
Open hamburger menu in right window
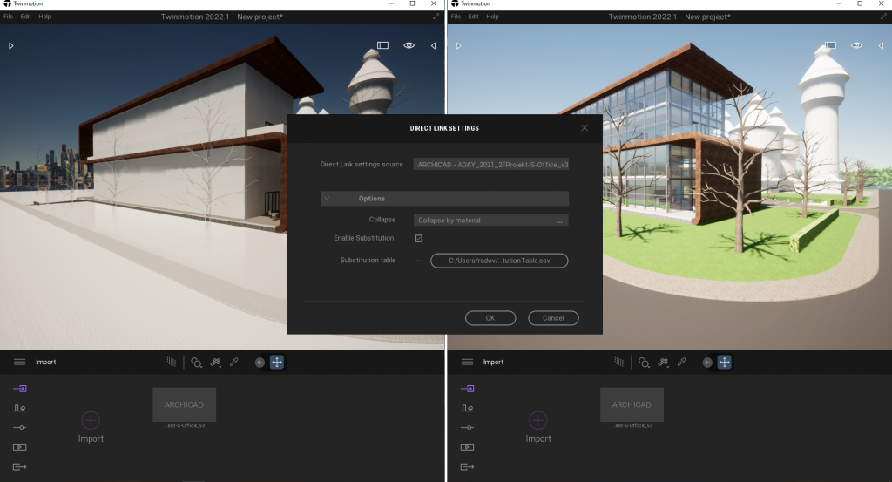[x=467, y=362]
